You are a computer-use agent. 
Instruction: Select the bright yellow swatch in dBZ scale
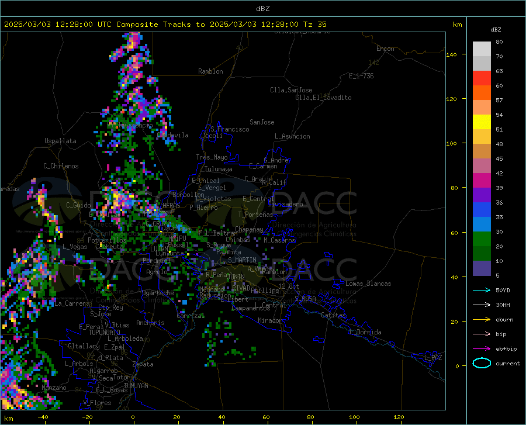(482, 122)
